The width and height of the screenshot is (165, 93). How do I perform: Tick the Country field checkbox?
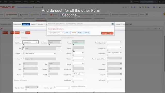(x=49, y=71)
